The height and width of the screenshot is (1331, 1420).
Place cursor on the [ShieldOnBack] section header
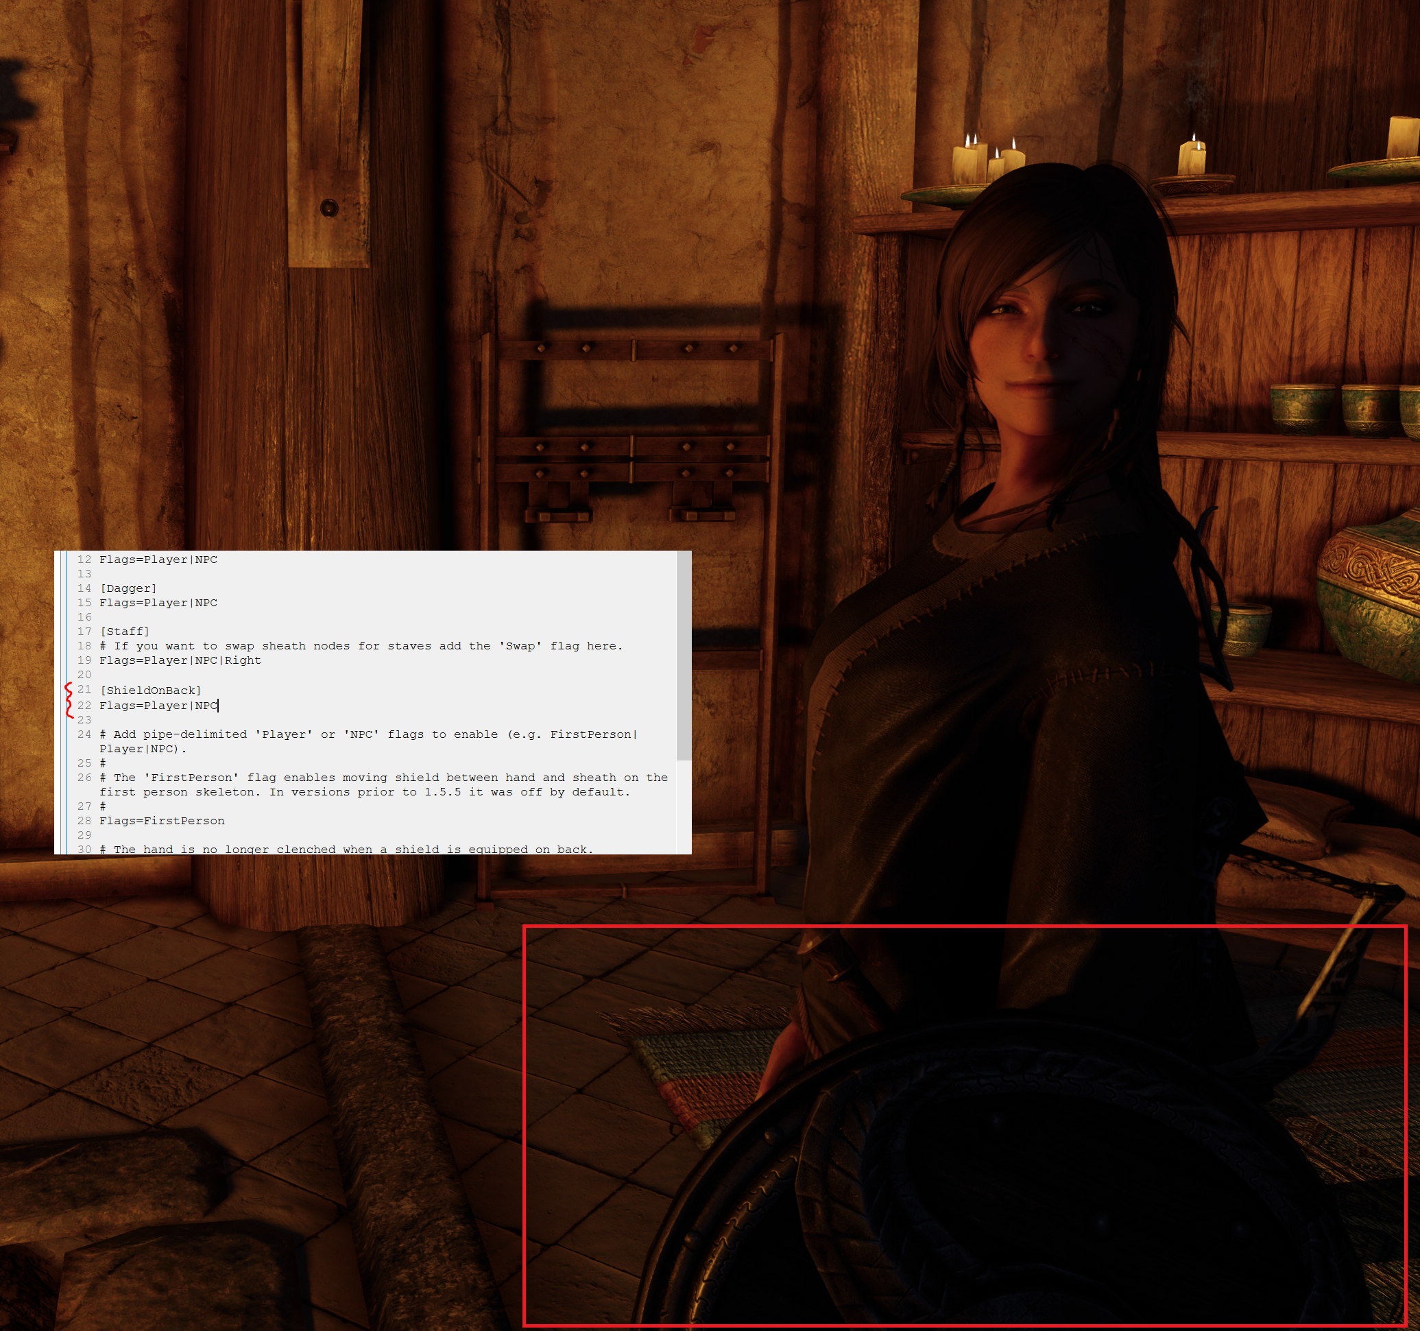(x=151, y=690)
